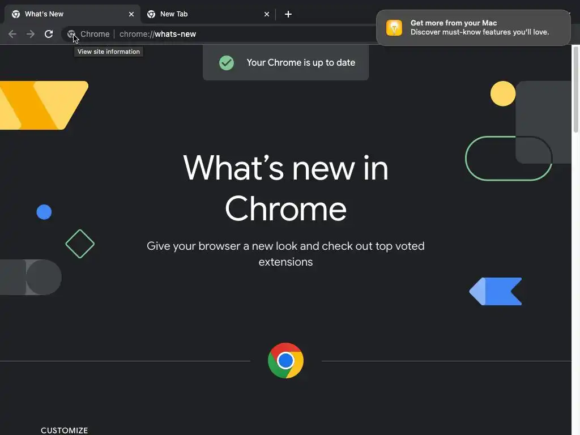Open a new tab with plus button
Screen dimensions: 580x435
click(288, 14)
